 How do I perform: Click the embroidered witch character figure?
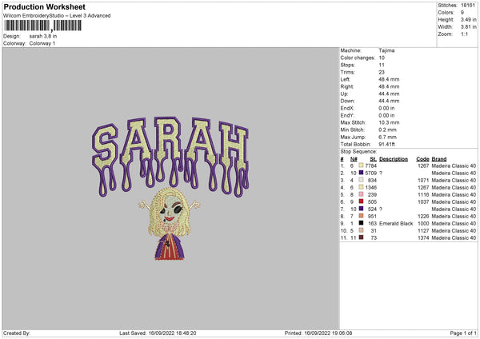coord(169,224)
